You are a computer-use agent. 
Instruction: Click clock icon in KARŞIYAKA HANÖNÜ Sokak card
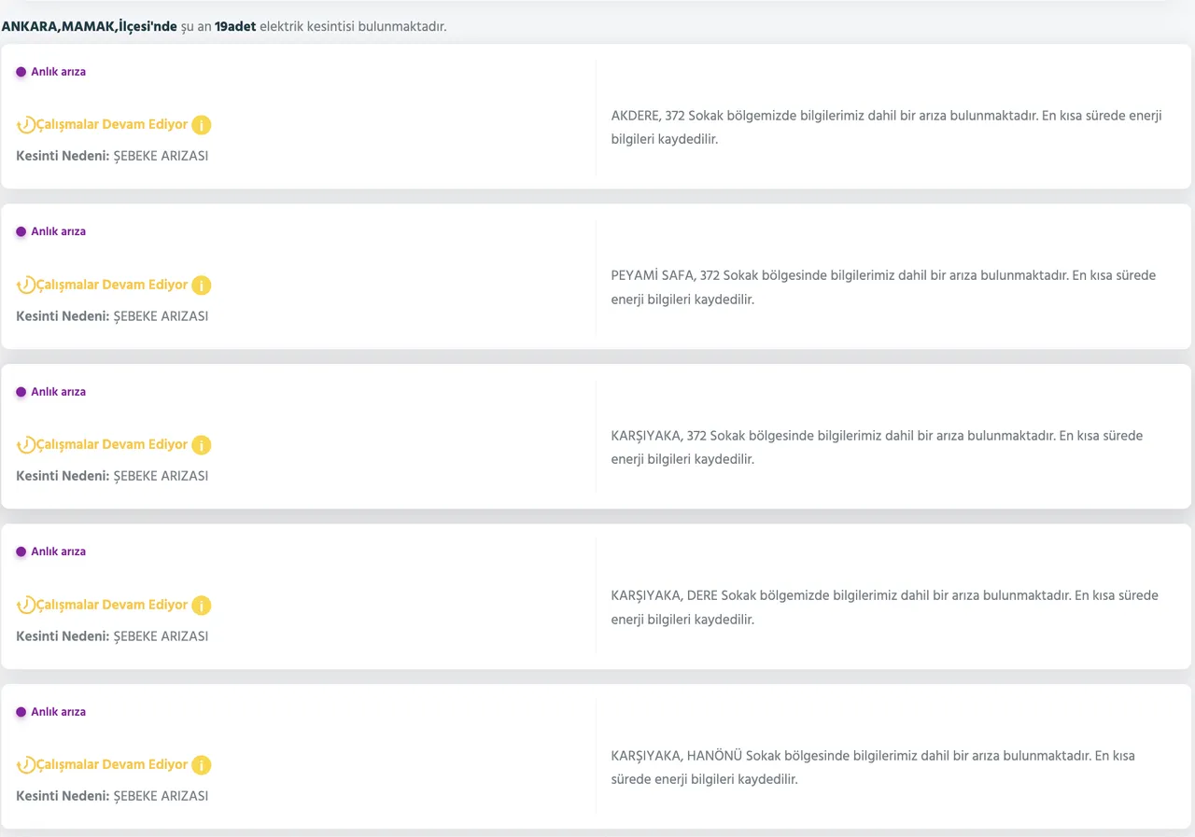26,765
